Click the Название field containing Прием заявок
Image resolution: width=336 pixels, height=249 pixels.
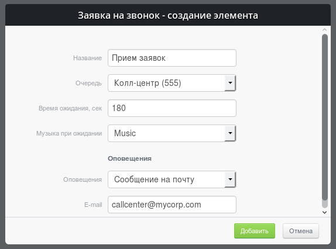pos(172,58)
